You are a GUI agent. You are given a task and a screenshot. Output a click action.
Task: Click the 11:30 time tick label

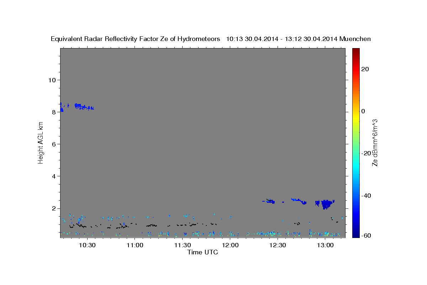182,245
